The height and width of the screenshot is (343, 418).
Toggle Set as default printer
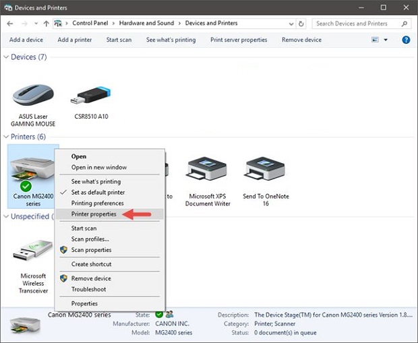pos(110,192)
